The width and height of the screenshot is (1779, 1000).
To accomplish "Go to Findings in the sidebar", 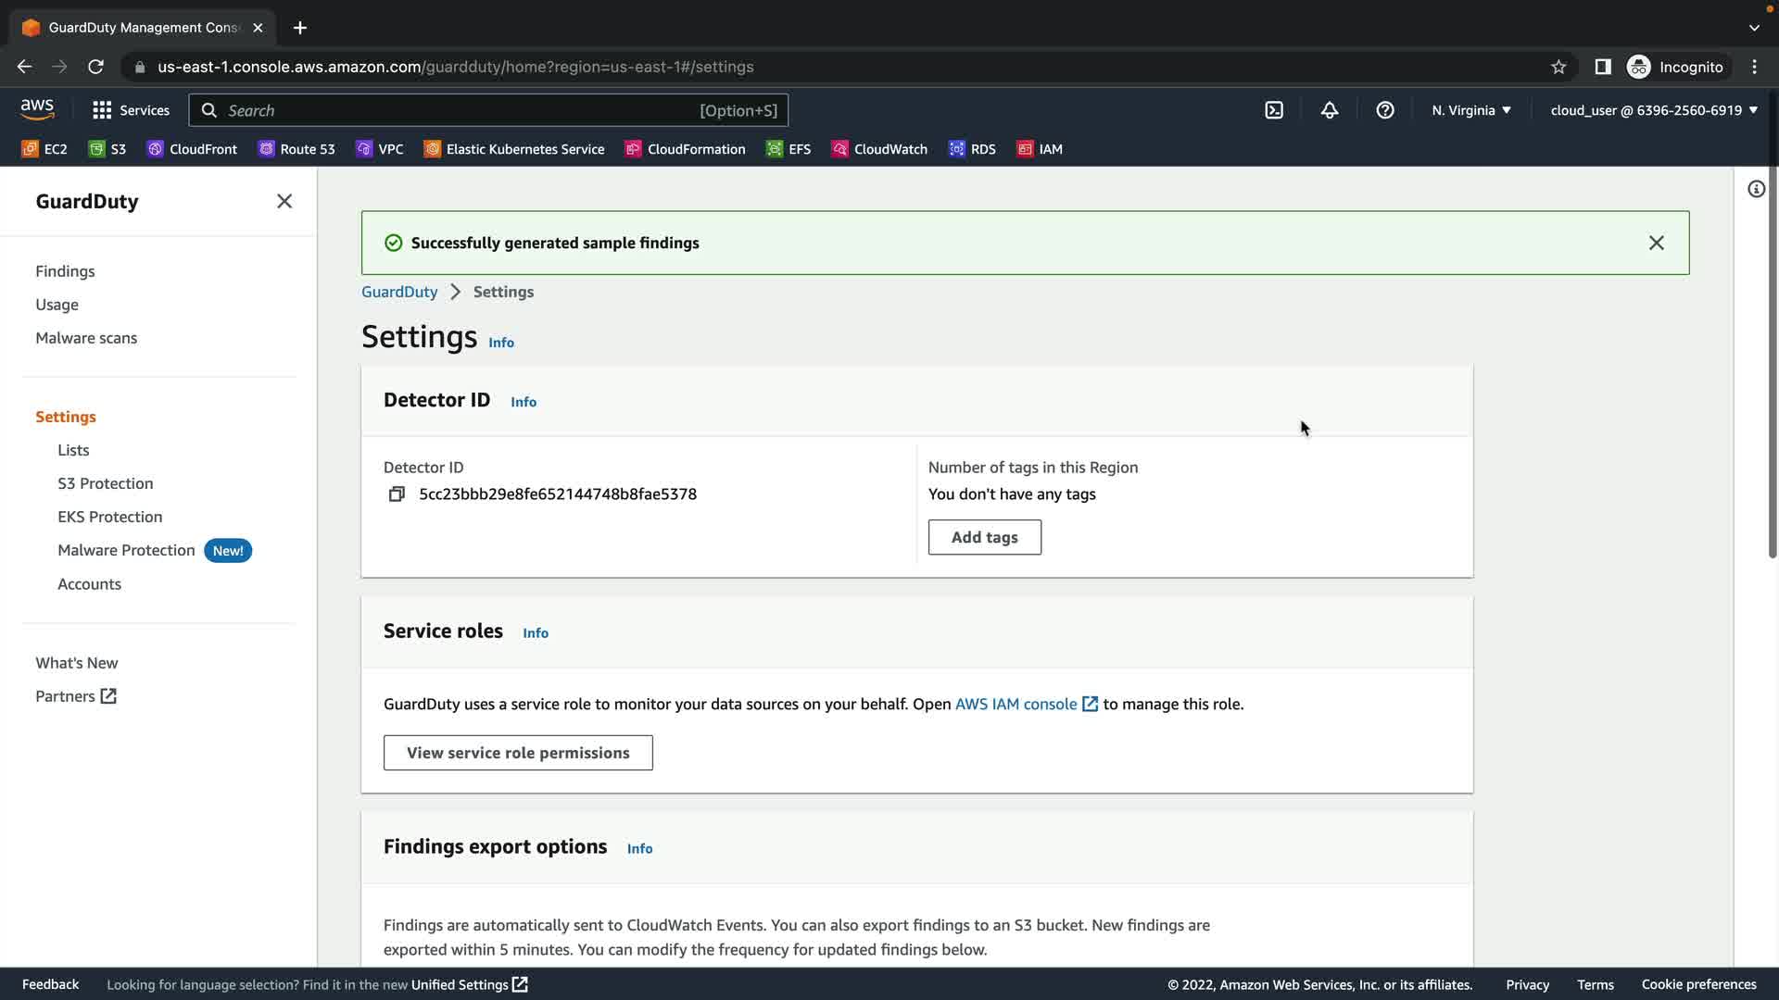I will coord(65,271).
